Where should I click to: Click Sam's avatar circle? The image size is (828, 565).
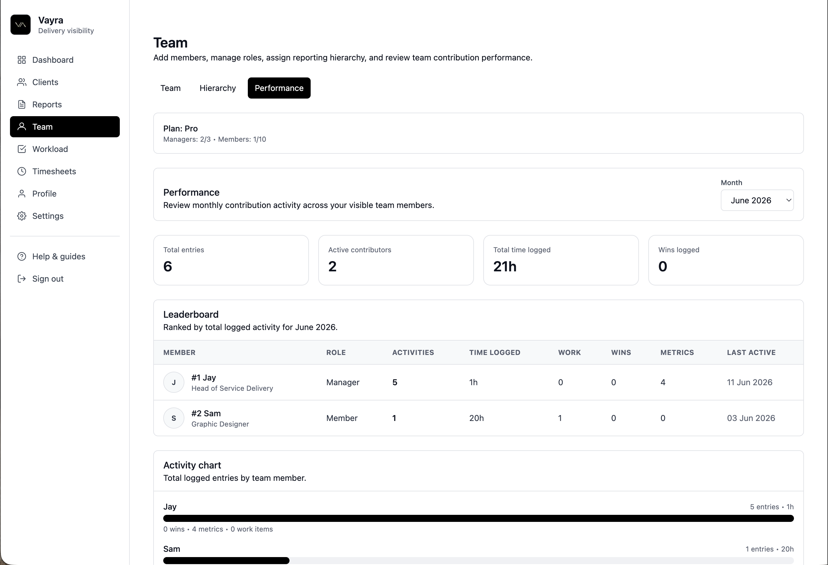[174, 418]
